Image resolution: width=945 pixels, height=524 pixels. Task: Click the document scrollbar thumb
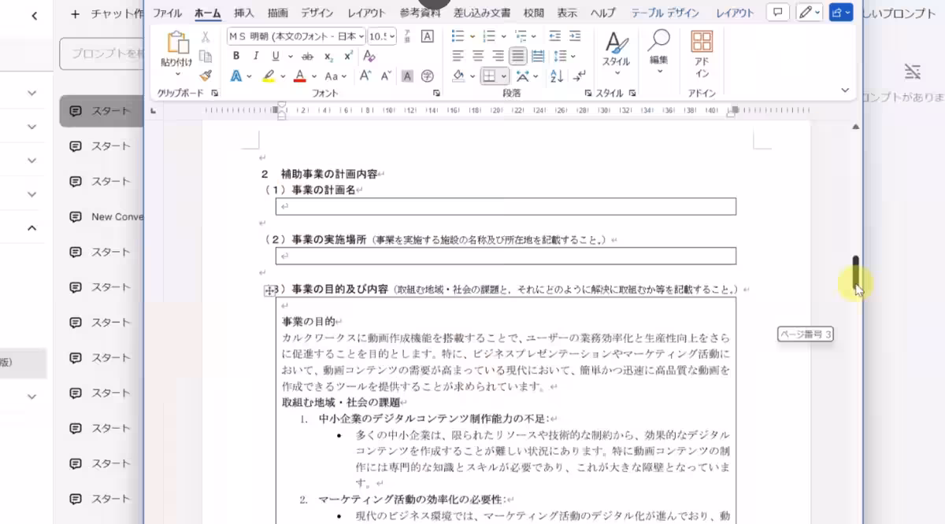(855, 271)
